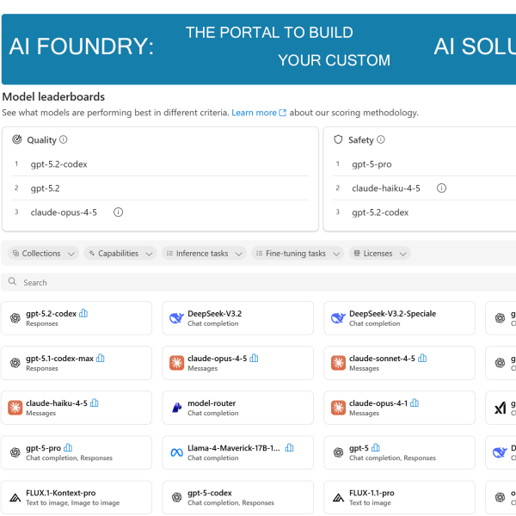Click the xAI logo on the partially visible card
This screenshot has width=516, height=516.
501,408
